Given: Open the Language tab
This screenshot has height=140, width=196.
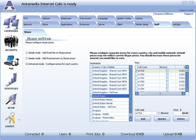Looking at the screenshot, I should (106, 18).
